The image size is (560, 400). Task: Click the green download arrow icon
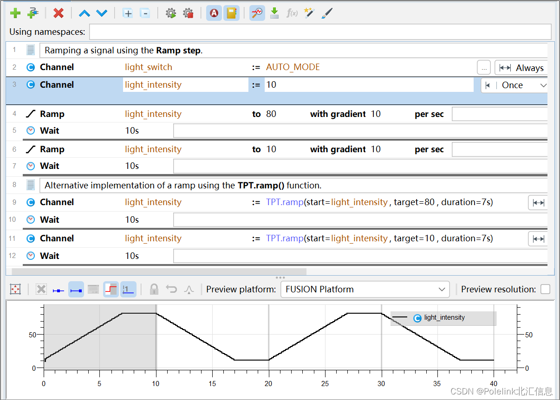[x=274, y=13]
